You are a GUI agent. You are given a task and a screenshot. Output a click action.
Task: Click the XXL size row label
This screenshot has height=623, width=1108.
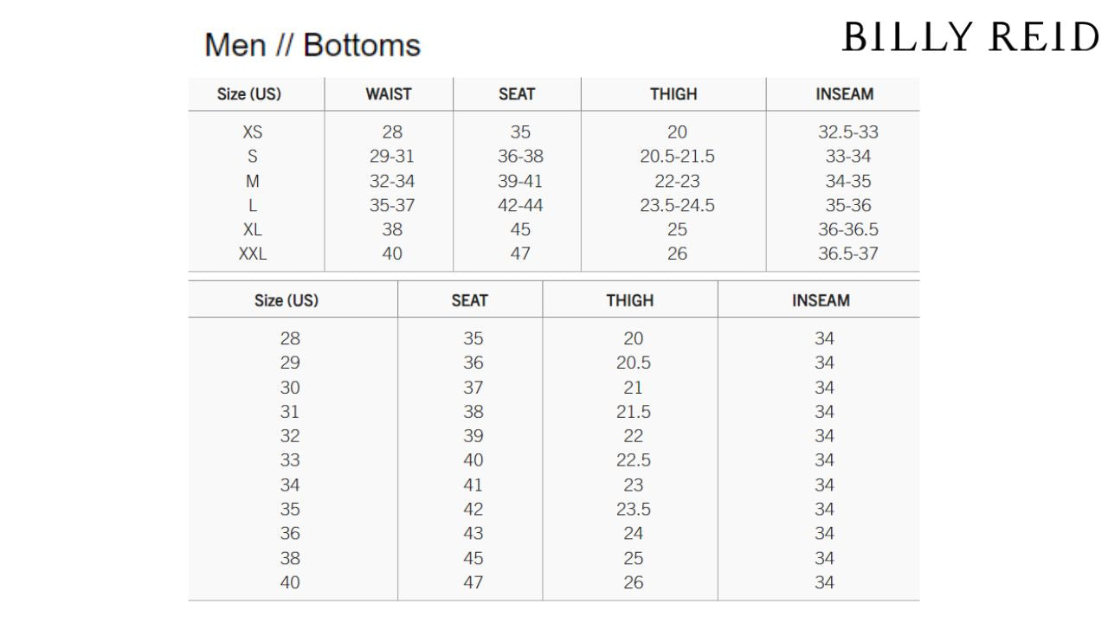pos(253,254)
